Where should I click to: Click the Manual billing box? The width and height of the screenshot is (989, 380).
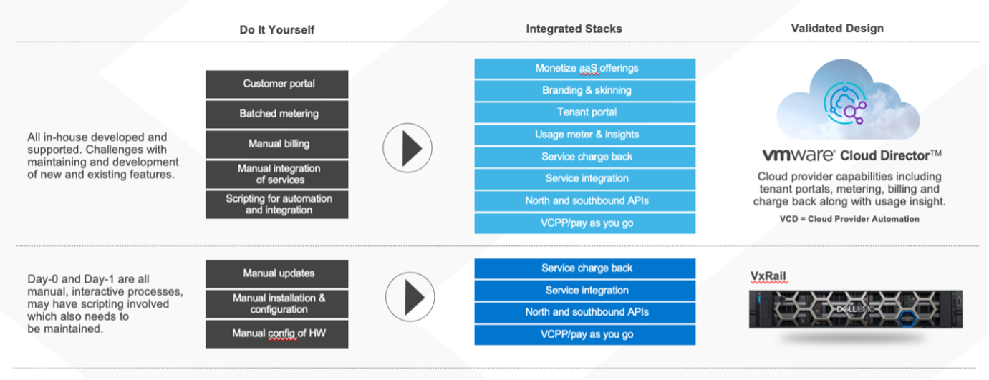point(277,144)
